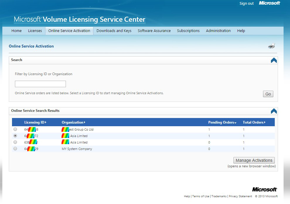Choose radio button for Licensing ID starting 638
The height and width of the screenshot is (204, 290).
(15, 142)
